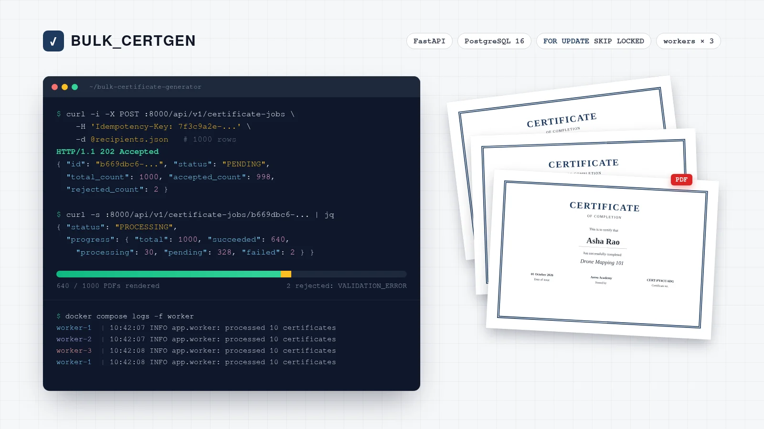764x429 pixels.
Task: Click the Idempotency-Key header string
Action: pyautogui.click(x=166, y=126)
